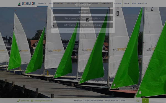
Task: Open the Bootsvermietung menu item
Action: [x=56, y=3]
